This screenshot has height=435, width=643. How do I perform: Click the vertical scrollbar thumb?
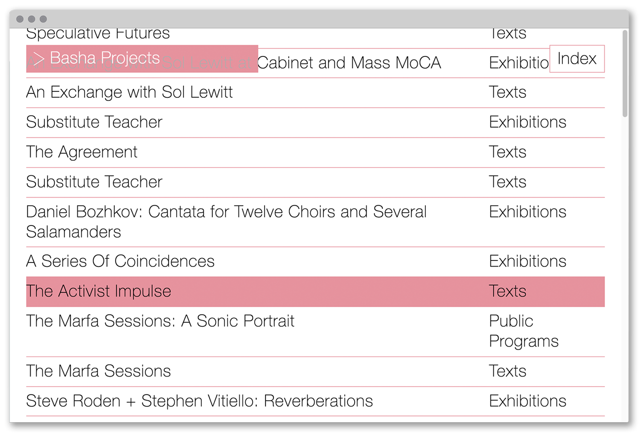(625, 74)
